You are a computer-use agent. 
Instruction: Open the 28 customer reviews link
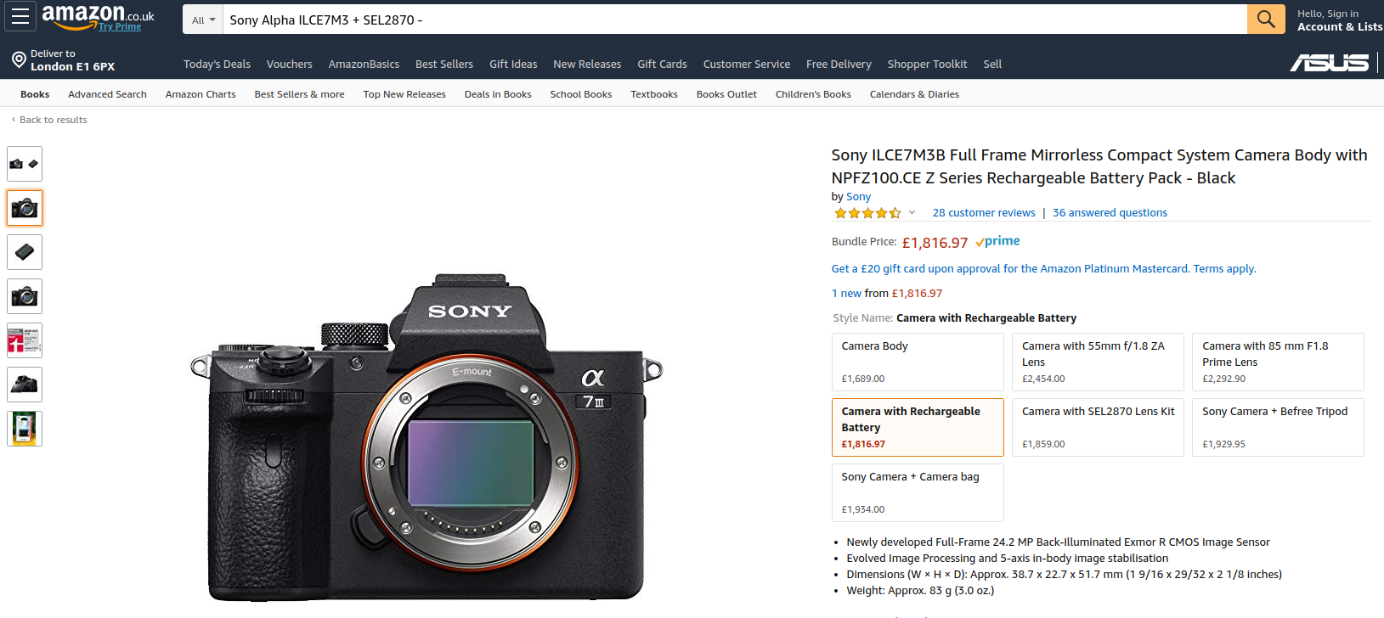pos(983,213)
